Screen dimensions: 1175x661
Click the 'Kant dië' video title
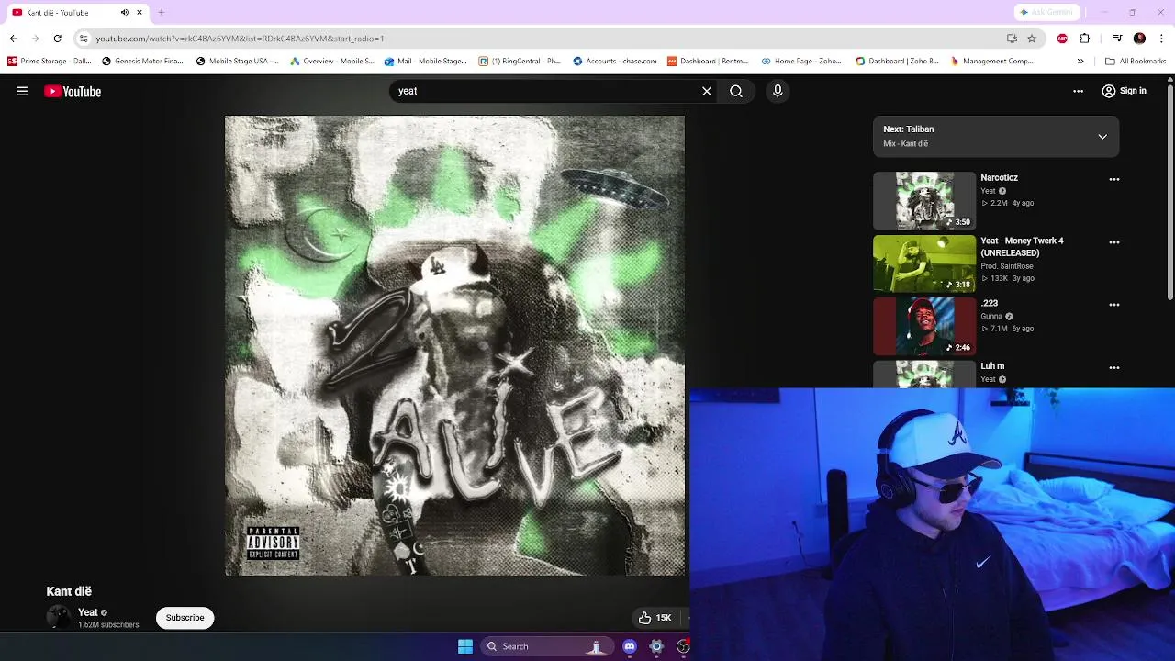(69, 591)
